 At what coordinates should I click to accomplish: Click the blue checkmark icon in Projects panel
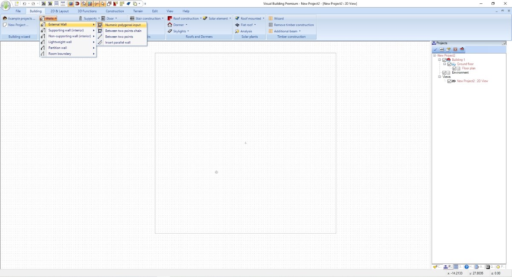pyautogui.click(x=435, y=50)
